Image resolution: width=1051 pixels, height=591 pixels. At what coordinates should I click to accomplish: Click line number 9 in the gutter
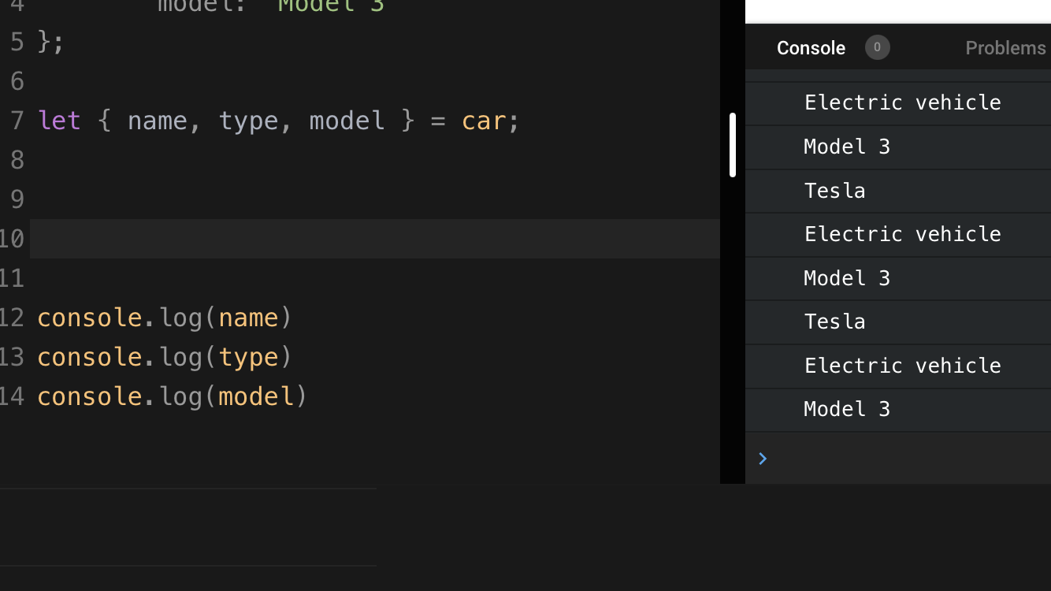pos(17,199)
